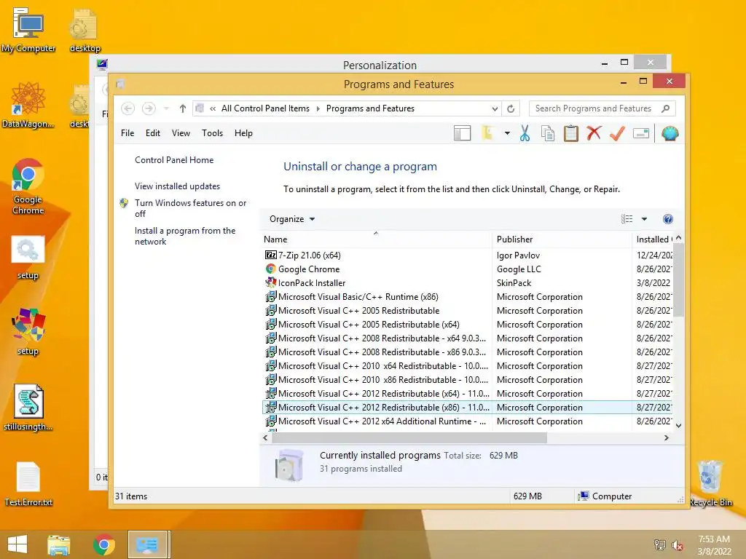Expand the address bar history dropdown
The width and height of the screenshot is (746, 559).
(x=495, y=108)
